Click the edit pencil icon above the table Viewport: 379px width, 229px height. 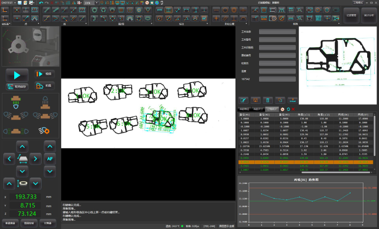pos(244,100)
